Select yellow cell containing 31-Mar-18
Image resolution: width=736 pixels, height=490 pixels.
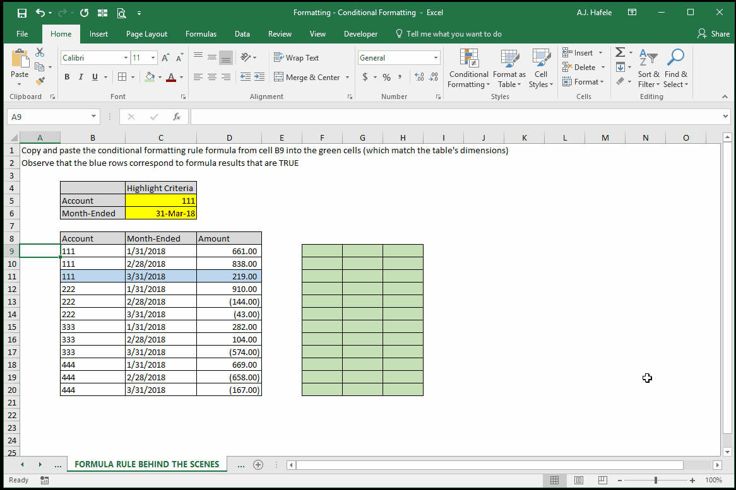(x=161, y=213)
